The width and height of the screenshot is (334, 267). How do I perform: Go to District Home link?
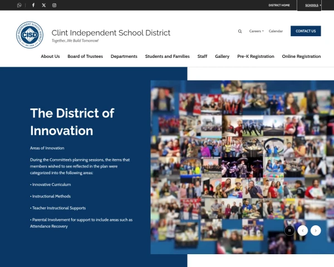(279, 5)
